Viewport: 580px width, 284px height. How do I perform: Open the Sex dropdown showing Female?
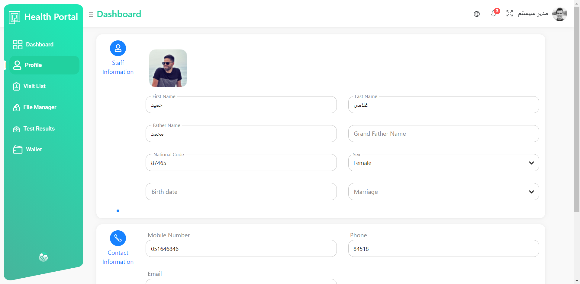tap(443, 163)
